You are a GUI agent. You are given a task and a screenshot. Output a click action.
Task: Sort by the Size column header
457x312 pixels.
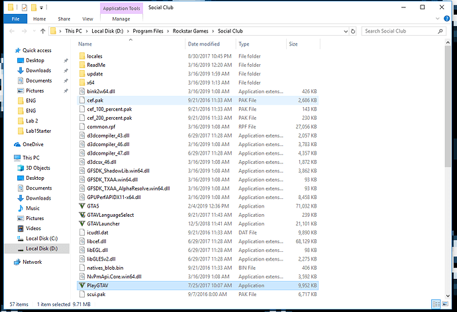coord(303,44)
